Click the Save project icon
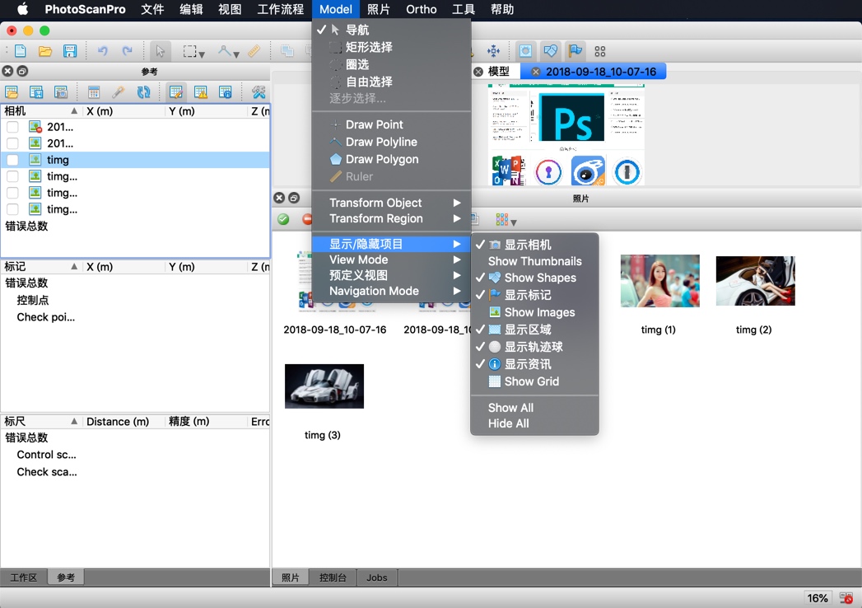This screenshot has width=862, height=608. point(70,51)
